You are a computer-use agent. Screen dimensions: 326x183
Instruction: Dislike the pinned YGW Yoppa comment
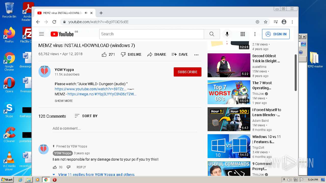(69, 167)
